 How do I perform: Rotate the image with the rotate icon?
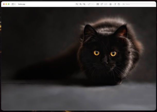click(102, 4)
